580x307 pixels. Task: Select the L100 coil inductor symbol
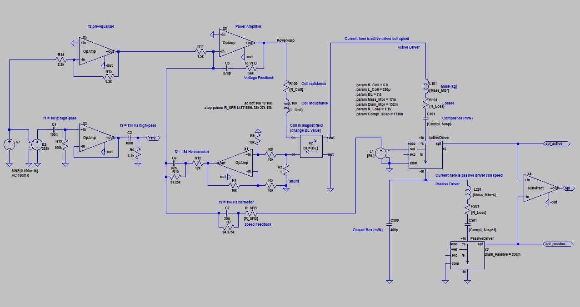click(x=286, y=105)
